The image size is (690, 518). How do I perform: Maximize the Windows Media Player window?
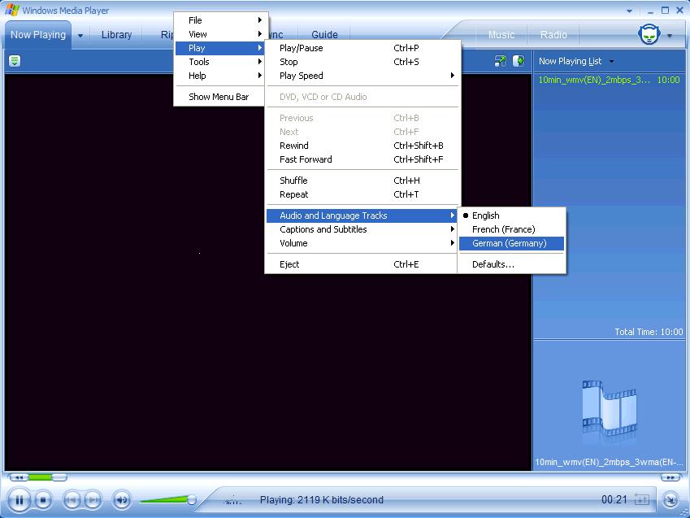coord(665,10)
